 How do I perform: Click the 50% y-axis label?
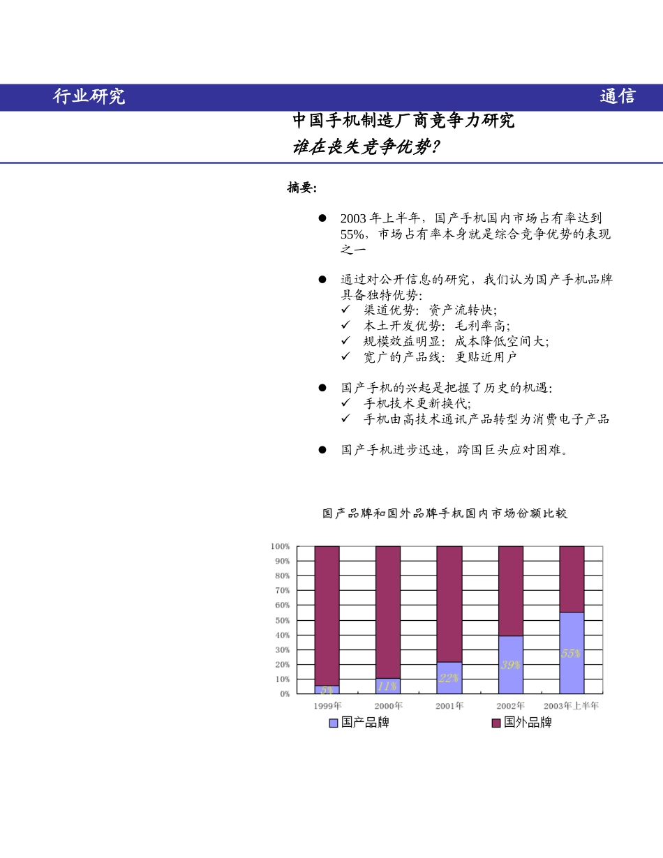[283, 620]
